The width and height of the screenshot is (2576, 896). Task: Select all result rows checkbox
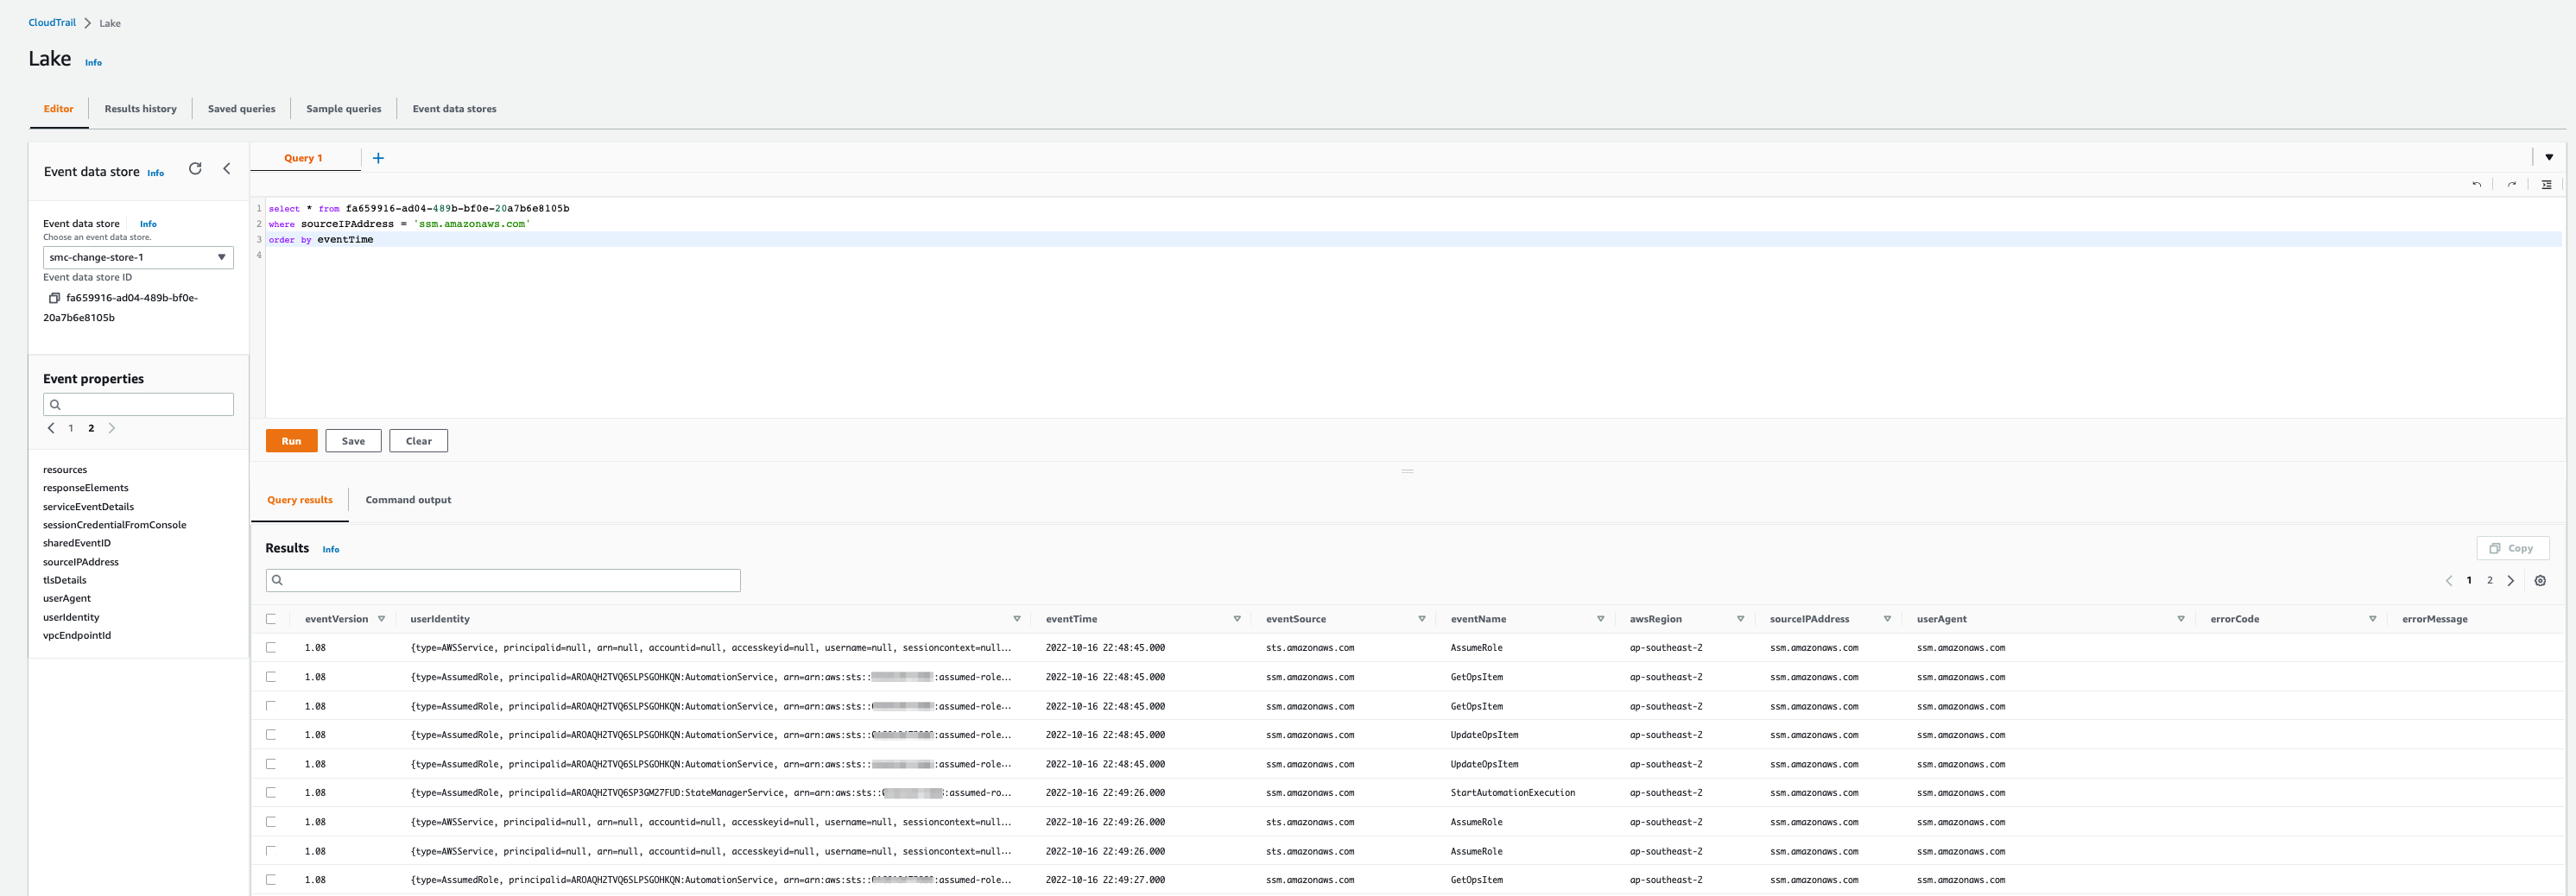(271, 618)
